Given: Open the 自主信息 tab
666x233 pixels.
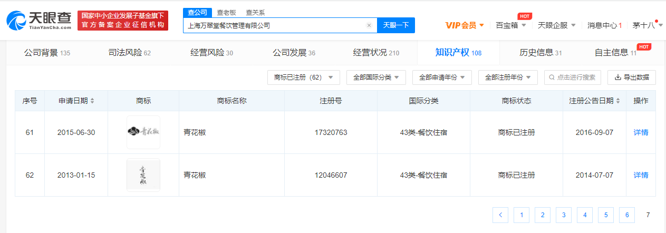Looking at the screenshot, I should 615,53.
